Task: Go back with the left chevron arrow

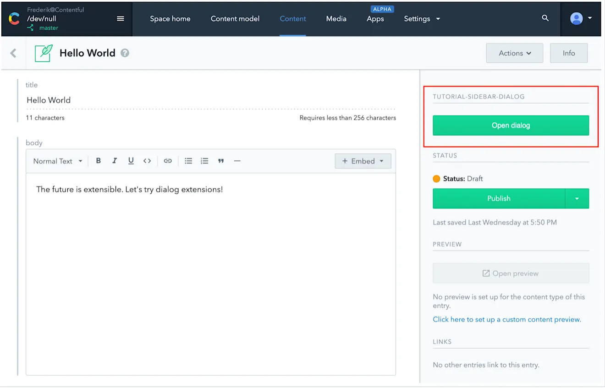Action: coord(13,53)
